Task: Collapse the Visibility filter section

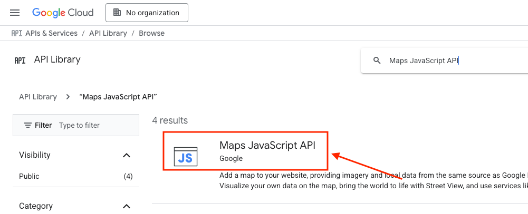Action: [x=127, y=155]
